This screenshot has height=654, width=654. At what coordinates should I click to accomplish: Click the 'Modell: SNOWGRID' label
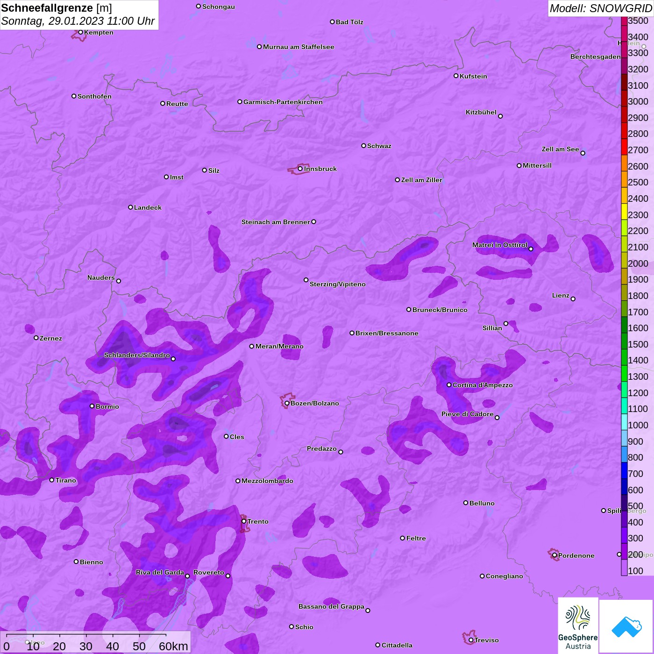pos(601,8)
